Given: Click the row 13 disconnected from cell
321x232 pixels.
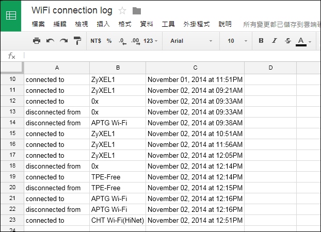Looking at the screenshot, I should click(x=57, y=112).
